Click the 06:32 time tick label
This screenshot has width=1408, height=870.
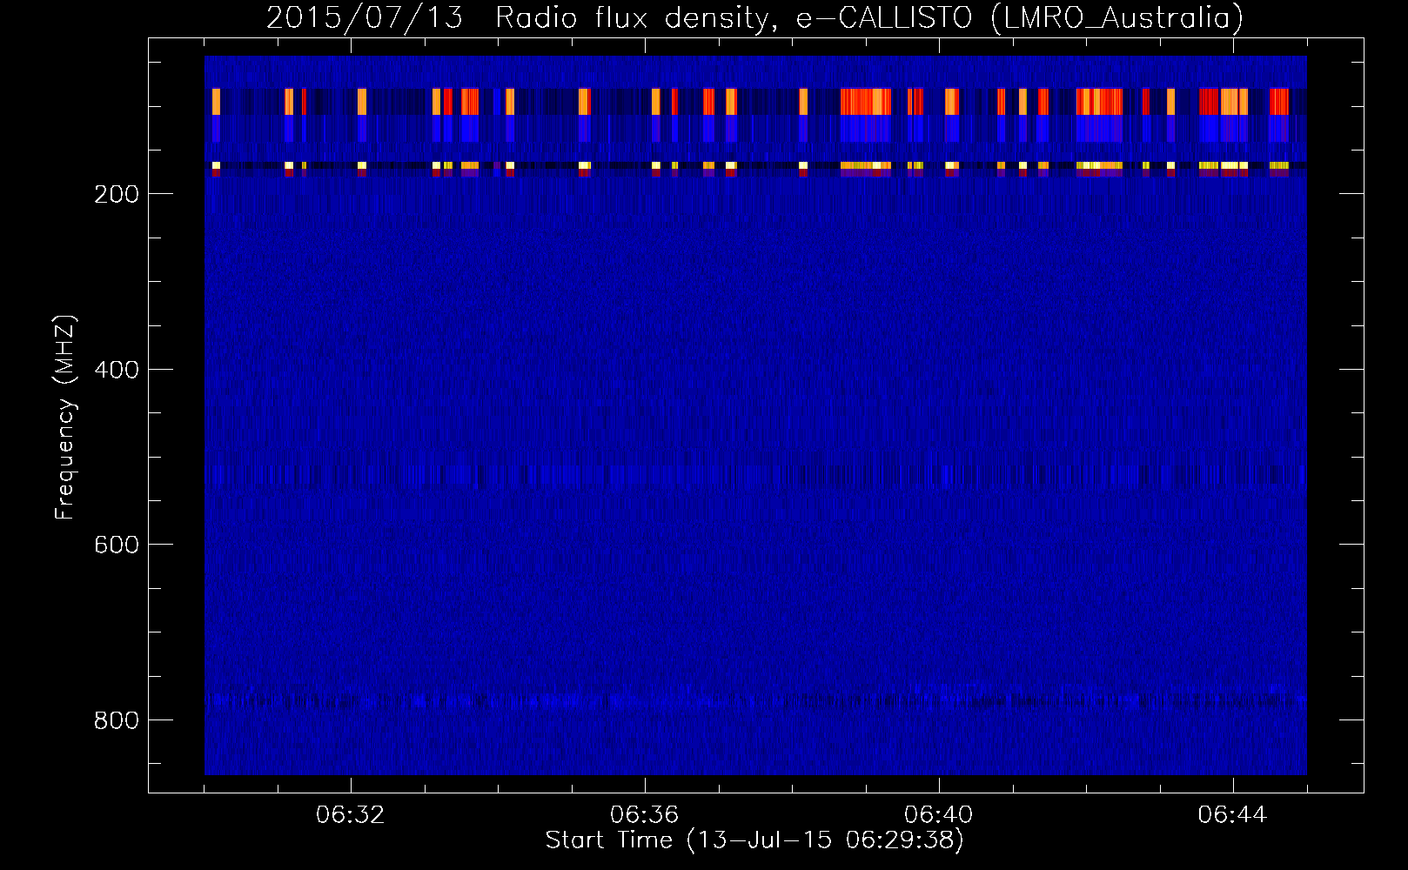[x=351, y=815]
